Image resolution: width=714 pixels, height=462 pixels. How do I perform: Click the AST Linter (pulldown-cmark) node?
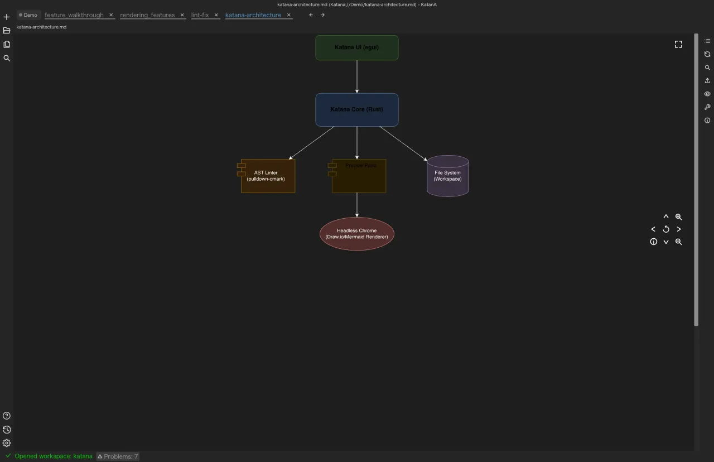(x=266, y=176)
